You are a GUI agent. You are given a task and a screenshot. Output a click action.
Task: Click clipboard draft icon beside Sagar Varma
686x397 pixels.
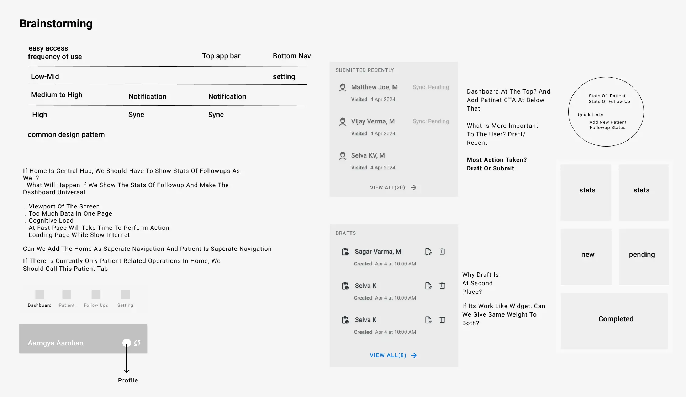coord(345,252)
